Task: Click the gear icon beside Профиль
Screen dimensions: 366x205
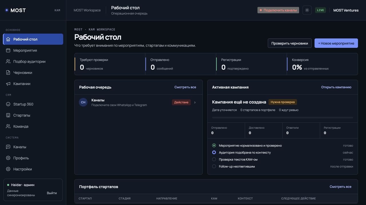Action: coord(8,158)
